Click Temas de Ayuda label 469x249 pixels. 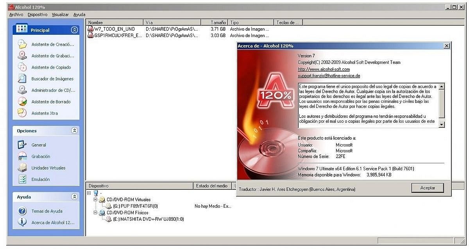[x=47, y=211]
